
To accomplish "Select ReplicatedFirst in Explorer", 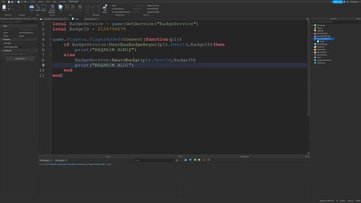I will 322,33.
